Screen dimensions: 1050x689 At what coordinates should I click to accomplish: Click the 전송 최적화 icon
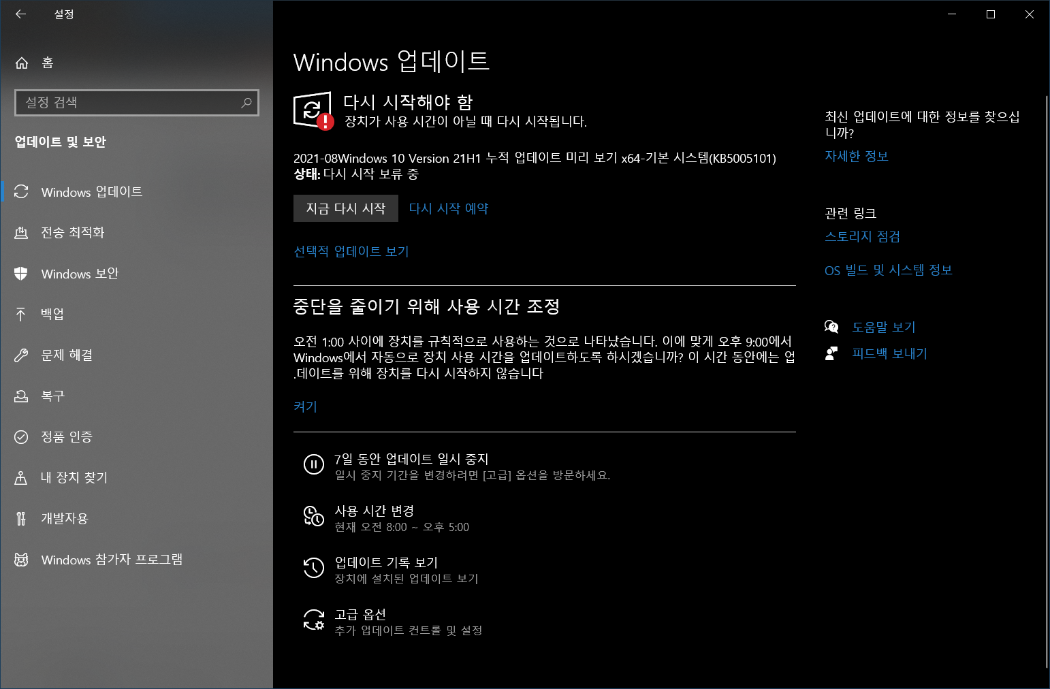21,233
